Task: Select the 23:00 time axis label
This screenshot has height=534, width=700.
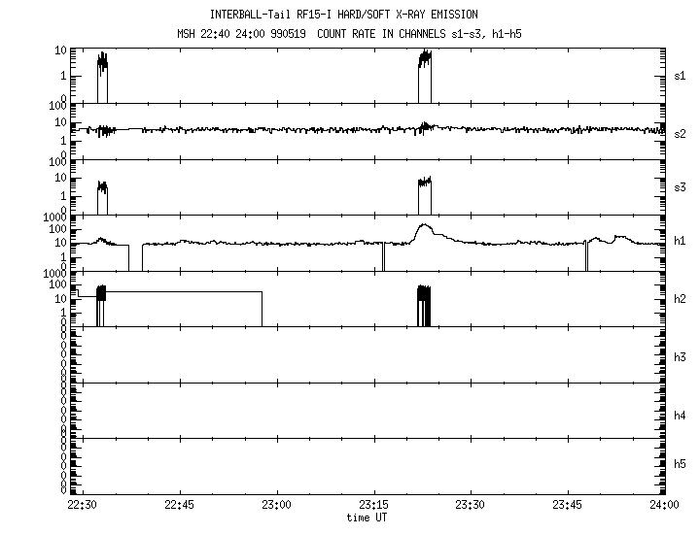Action: click(x=276, y=505)
